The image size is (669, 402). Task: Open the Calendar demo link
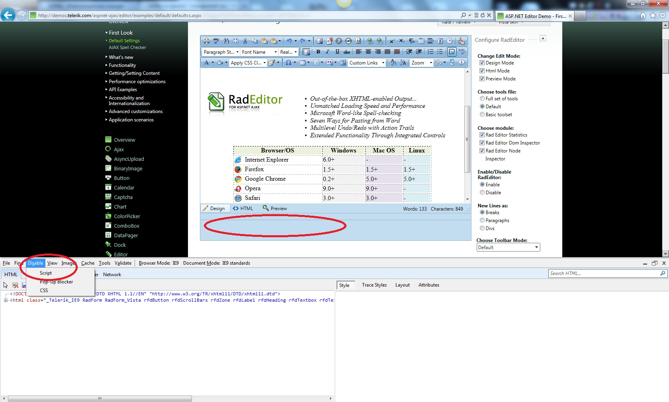(x=124, y=187)
